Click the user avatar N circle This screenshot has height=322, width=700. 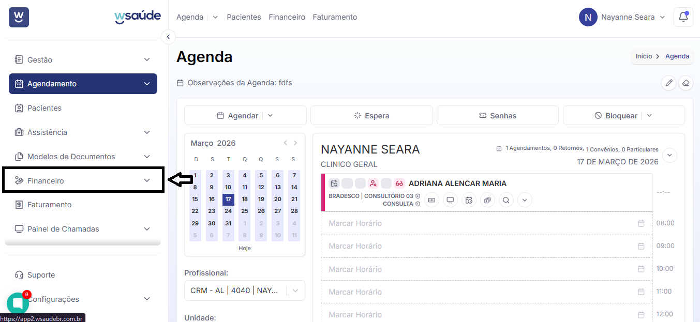588,17
